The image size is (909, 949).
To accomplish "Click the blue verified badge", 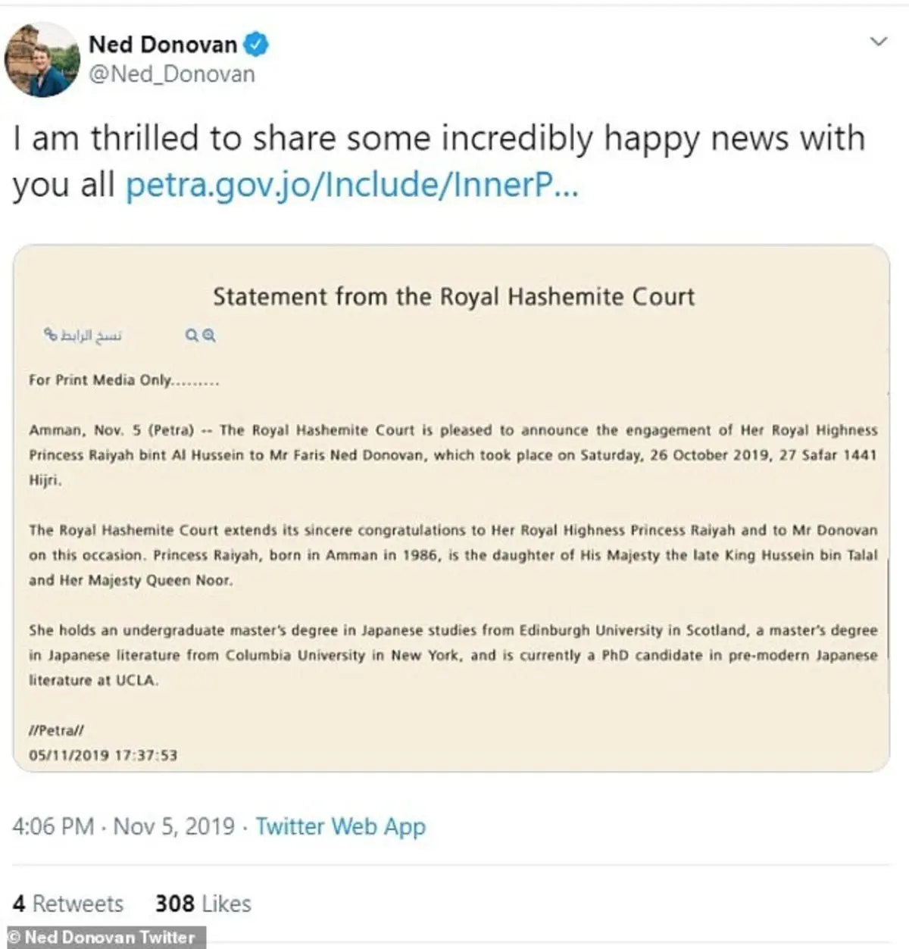I will point(256,45).
